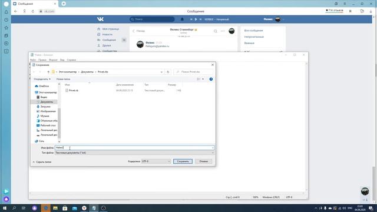Open the Формат menu in Notepad
The image size is (377, 212).
53,60
